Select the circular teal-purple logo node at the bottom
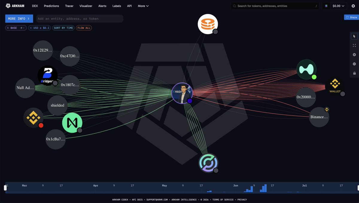This screenshot has width=359, height=203. point(208,163)
